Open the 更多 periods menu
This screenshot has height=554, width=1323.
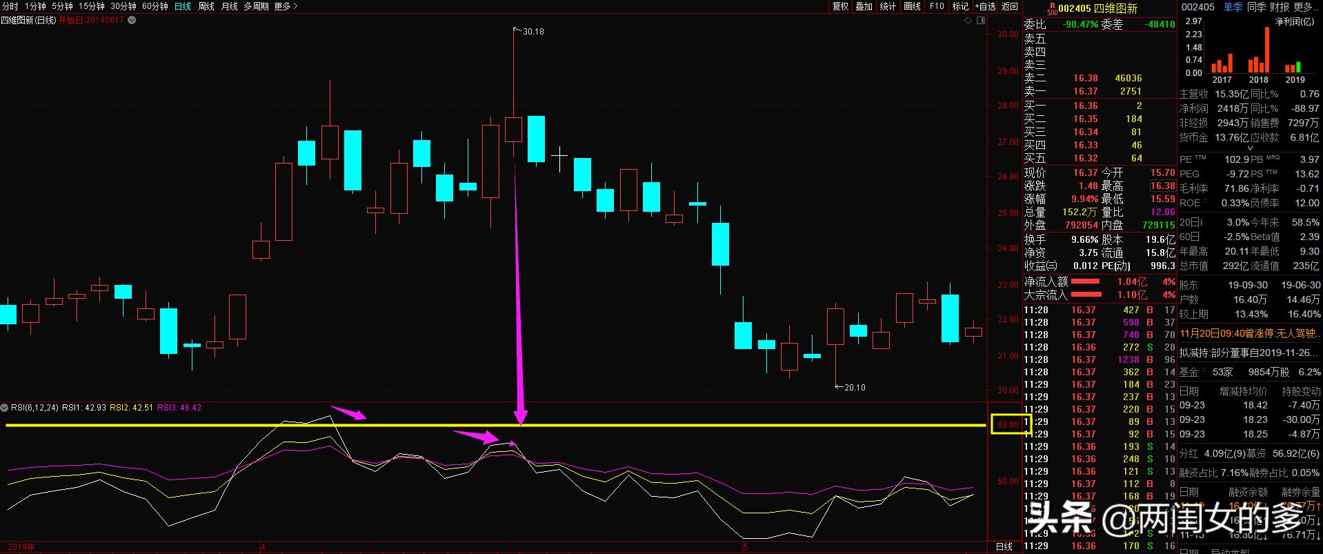pos(286,6)
